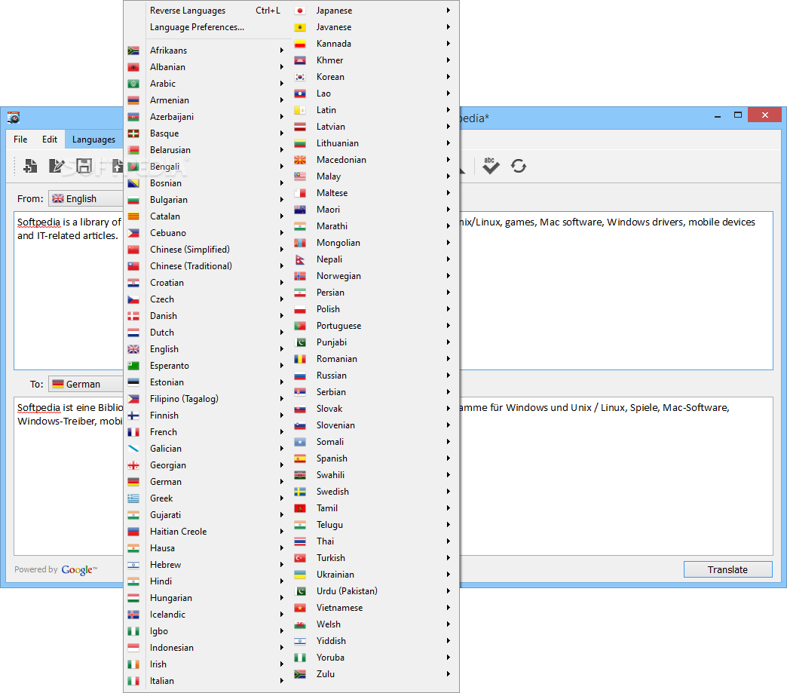Choose Portuguese from the language menu
This screenshot has width=787, height=693.
[x=374, y=326]
